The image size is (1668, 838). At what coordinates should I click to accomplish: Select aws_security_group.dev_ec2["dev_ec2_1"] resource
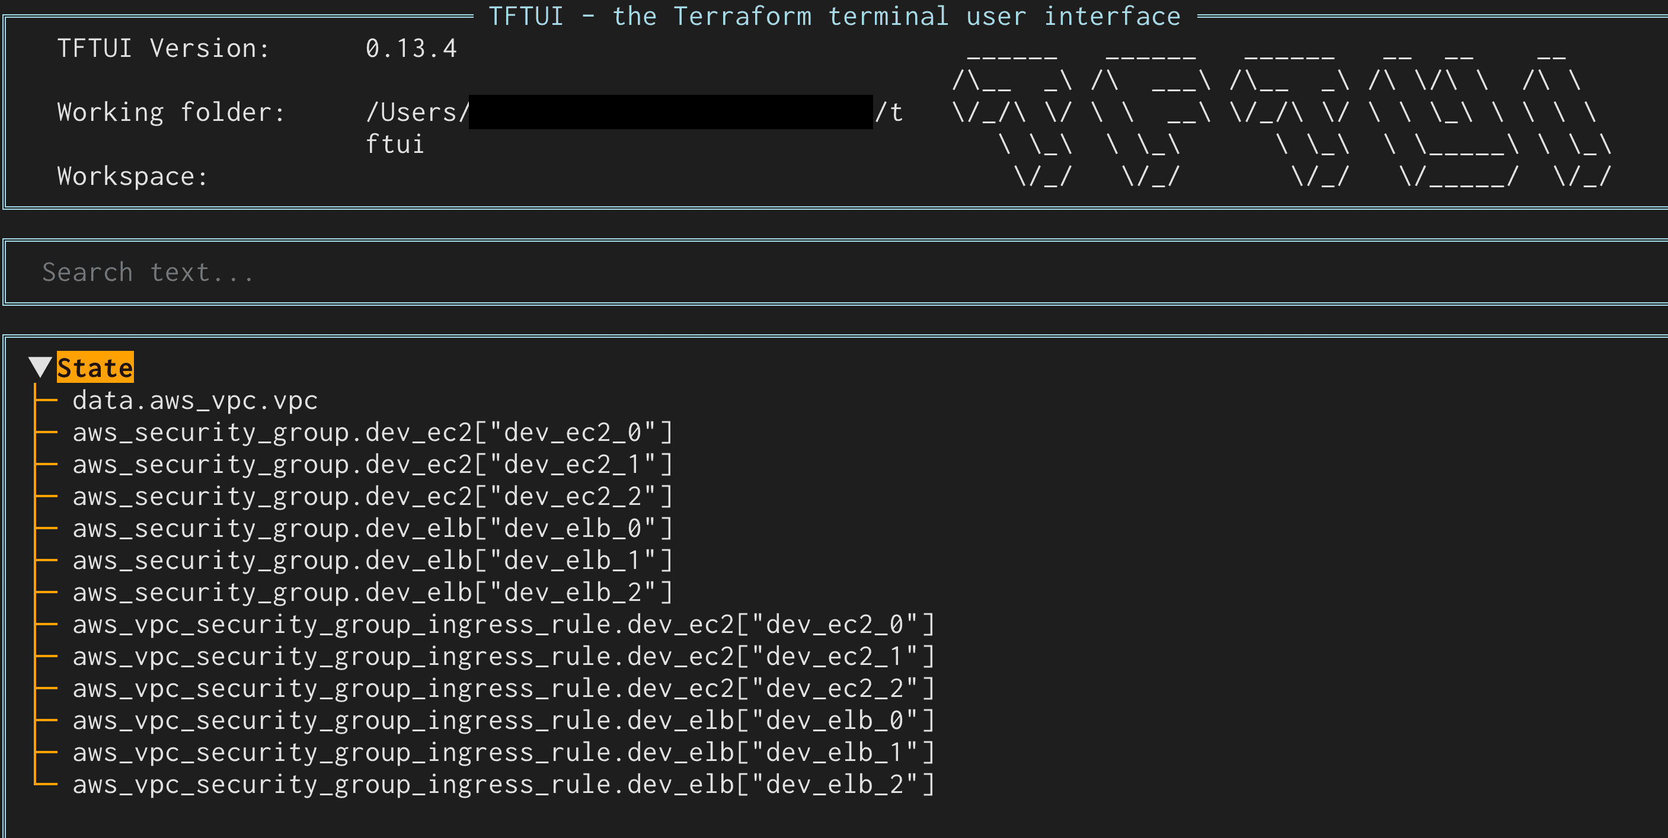click(372, 464)
